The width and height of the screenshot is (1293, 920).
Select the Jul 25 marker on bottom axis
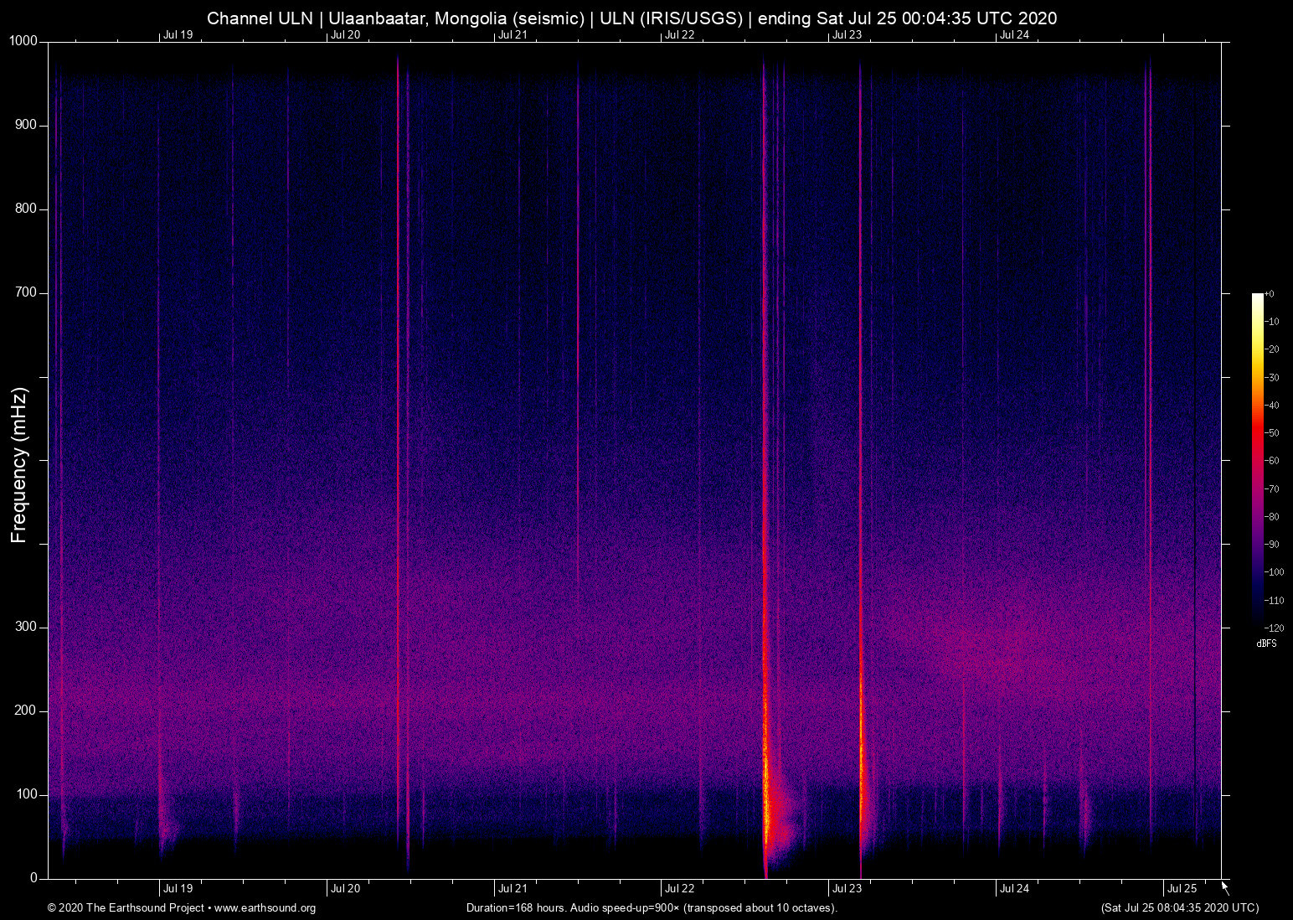pyautogui.click(x=1182, y=889)
